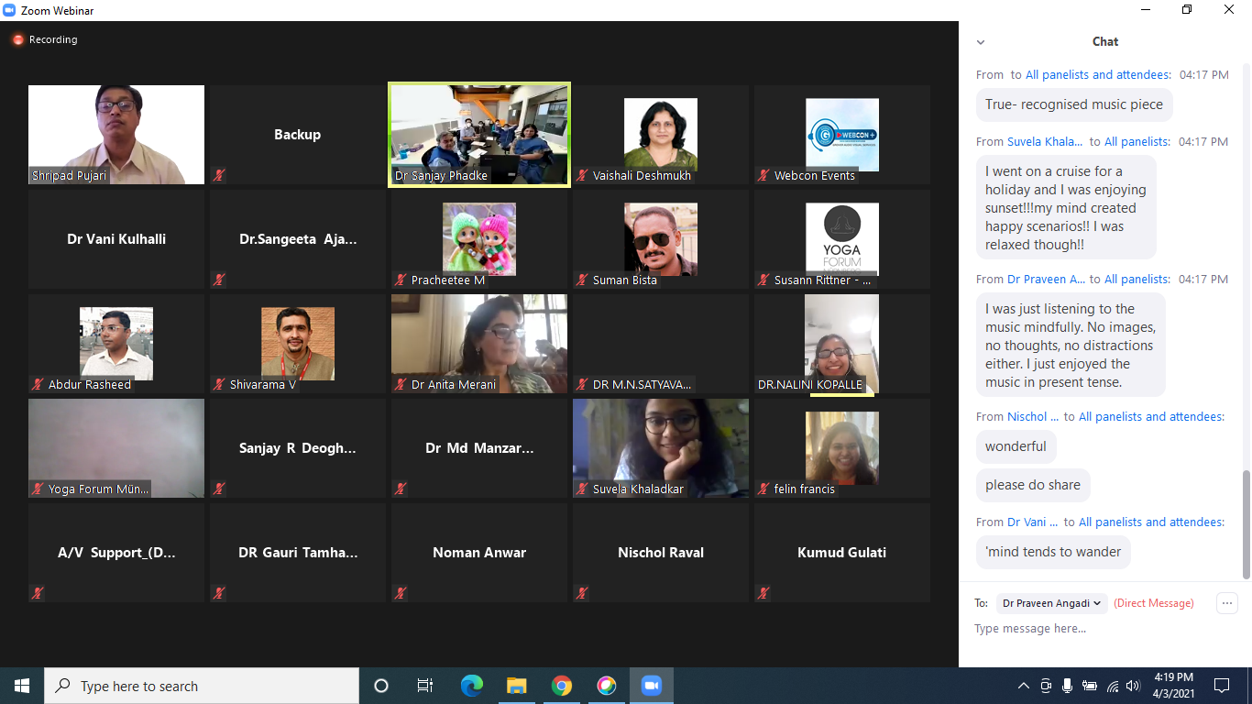Click Suvela Khala... sender name in chat
The height and width of the screenshot is (704, 1252).
tap(1044, 142)
